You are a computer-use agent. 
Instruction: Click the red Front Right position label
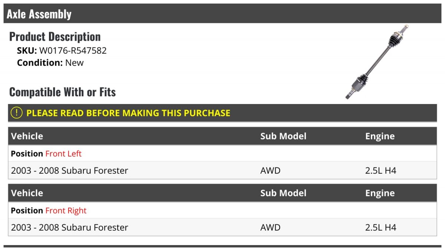66,211
